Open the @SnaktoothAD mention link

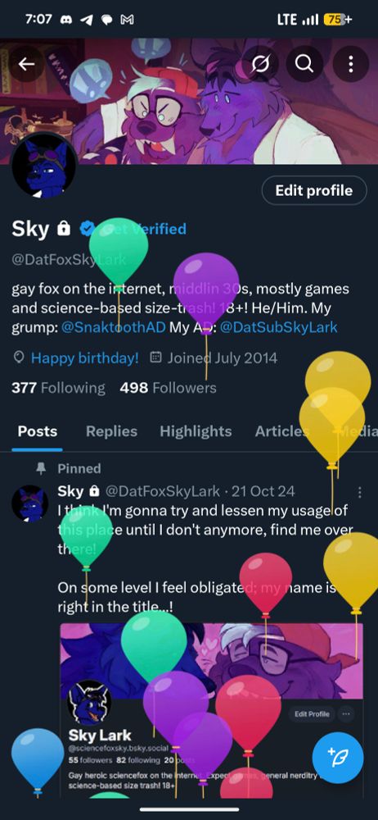point(113,327)
